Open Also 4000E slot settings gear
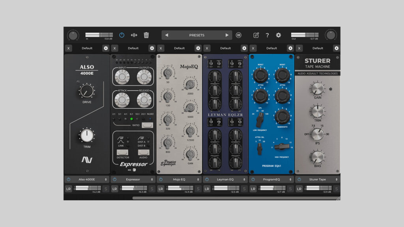 [106, 48]
